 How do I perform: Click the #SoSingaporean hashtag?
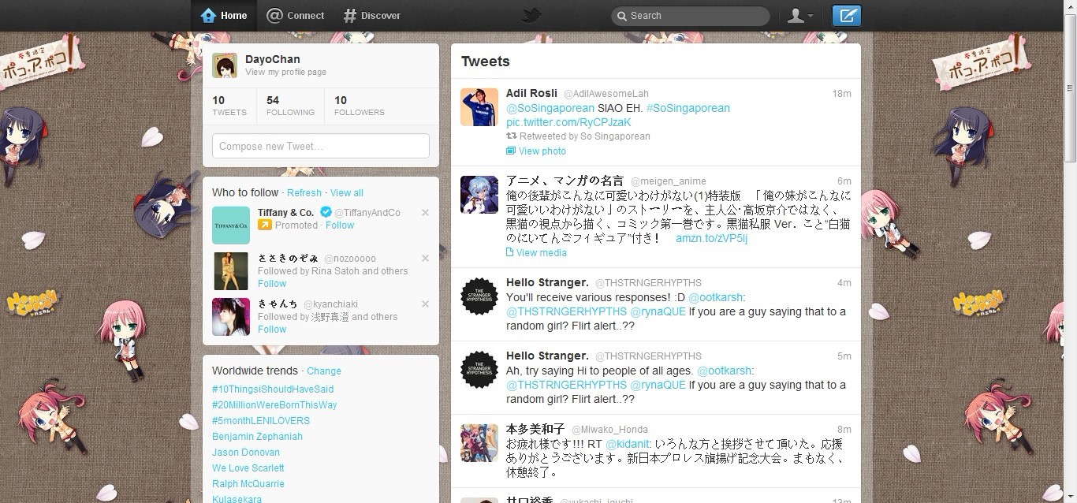(688, 108)
